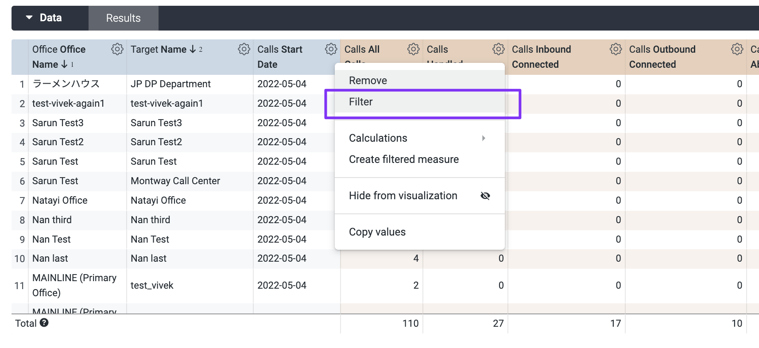Click the crossed-eye hide visualization icon
This screenshot has height=348, width=759.
point(485,196)
